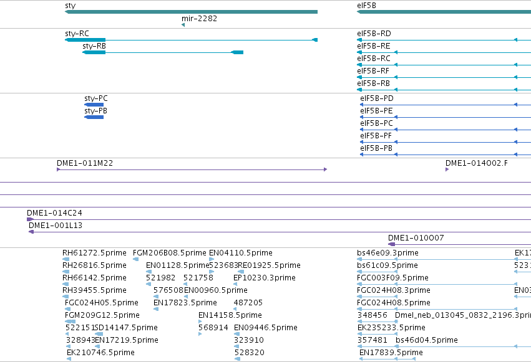
Task: Click the bs46d04.5prime EST label
Action: pos(427,340)
